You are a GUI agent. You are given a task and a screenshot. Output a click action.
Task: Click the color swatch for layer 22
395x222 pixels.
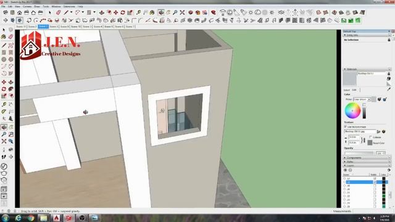click(x=384, y=196)
